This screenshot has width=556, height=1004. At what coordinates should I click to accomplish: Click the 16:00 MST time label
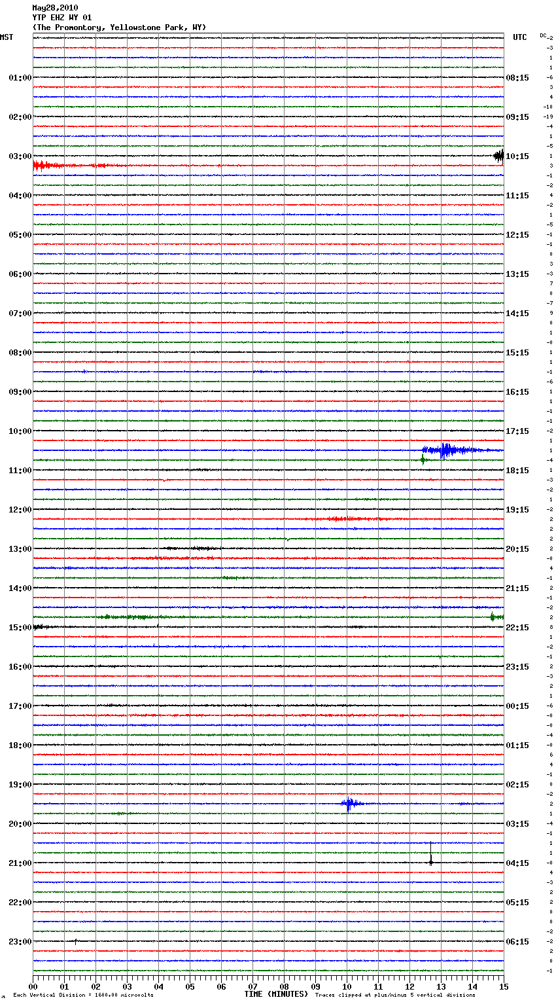click(x=20, y=667)
